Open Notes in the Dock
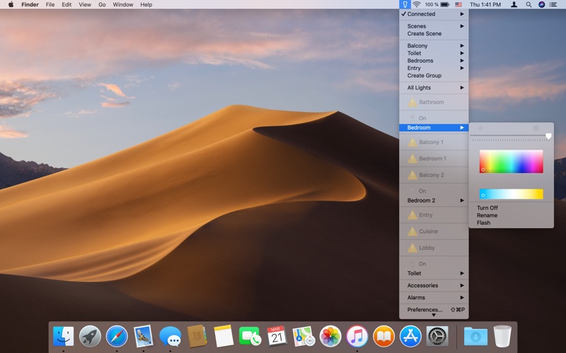 point(224,336)
